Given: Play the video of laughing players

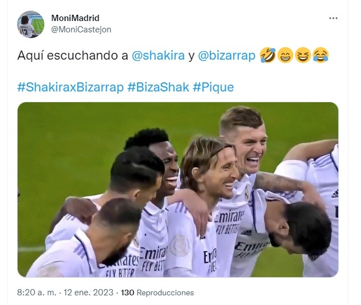Looking at the screenshot, I should (x=178, y=190).
